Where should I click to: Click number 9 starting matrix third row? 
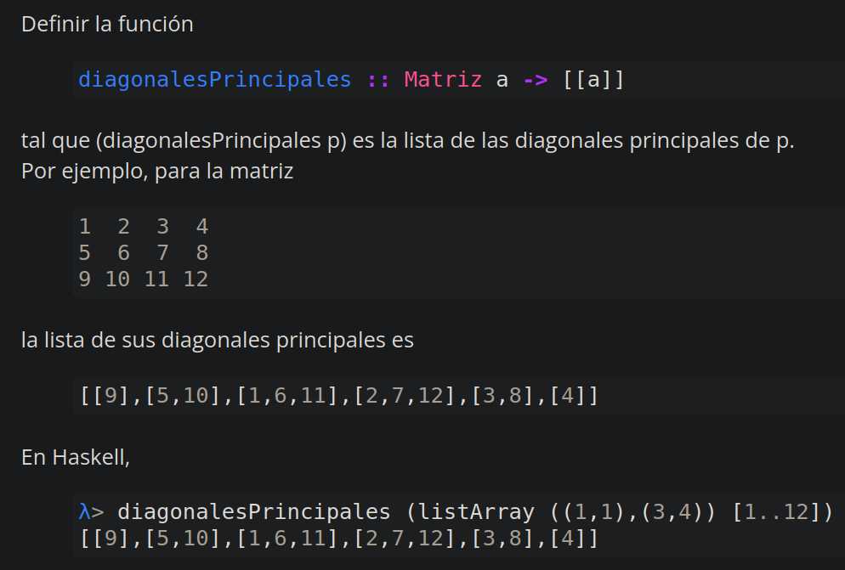pos(85,279)
